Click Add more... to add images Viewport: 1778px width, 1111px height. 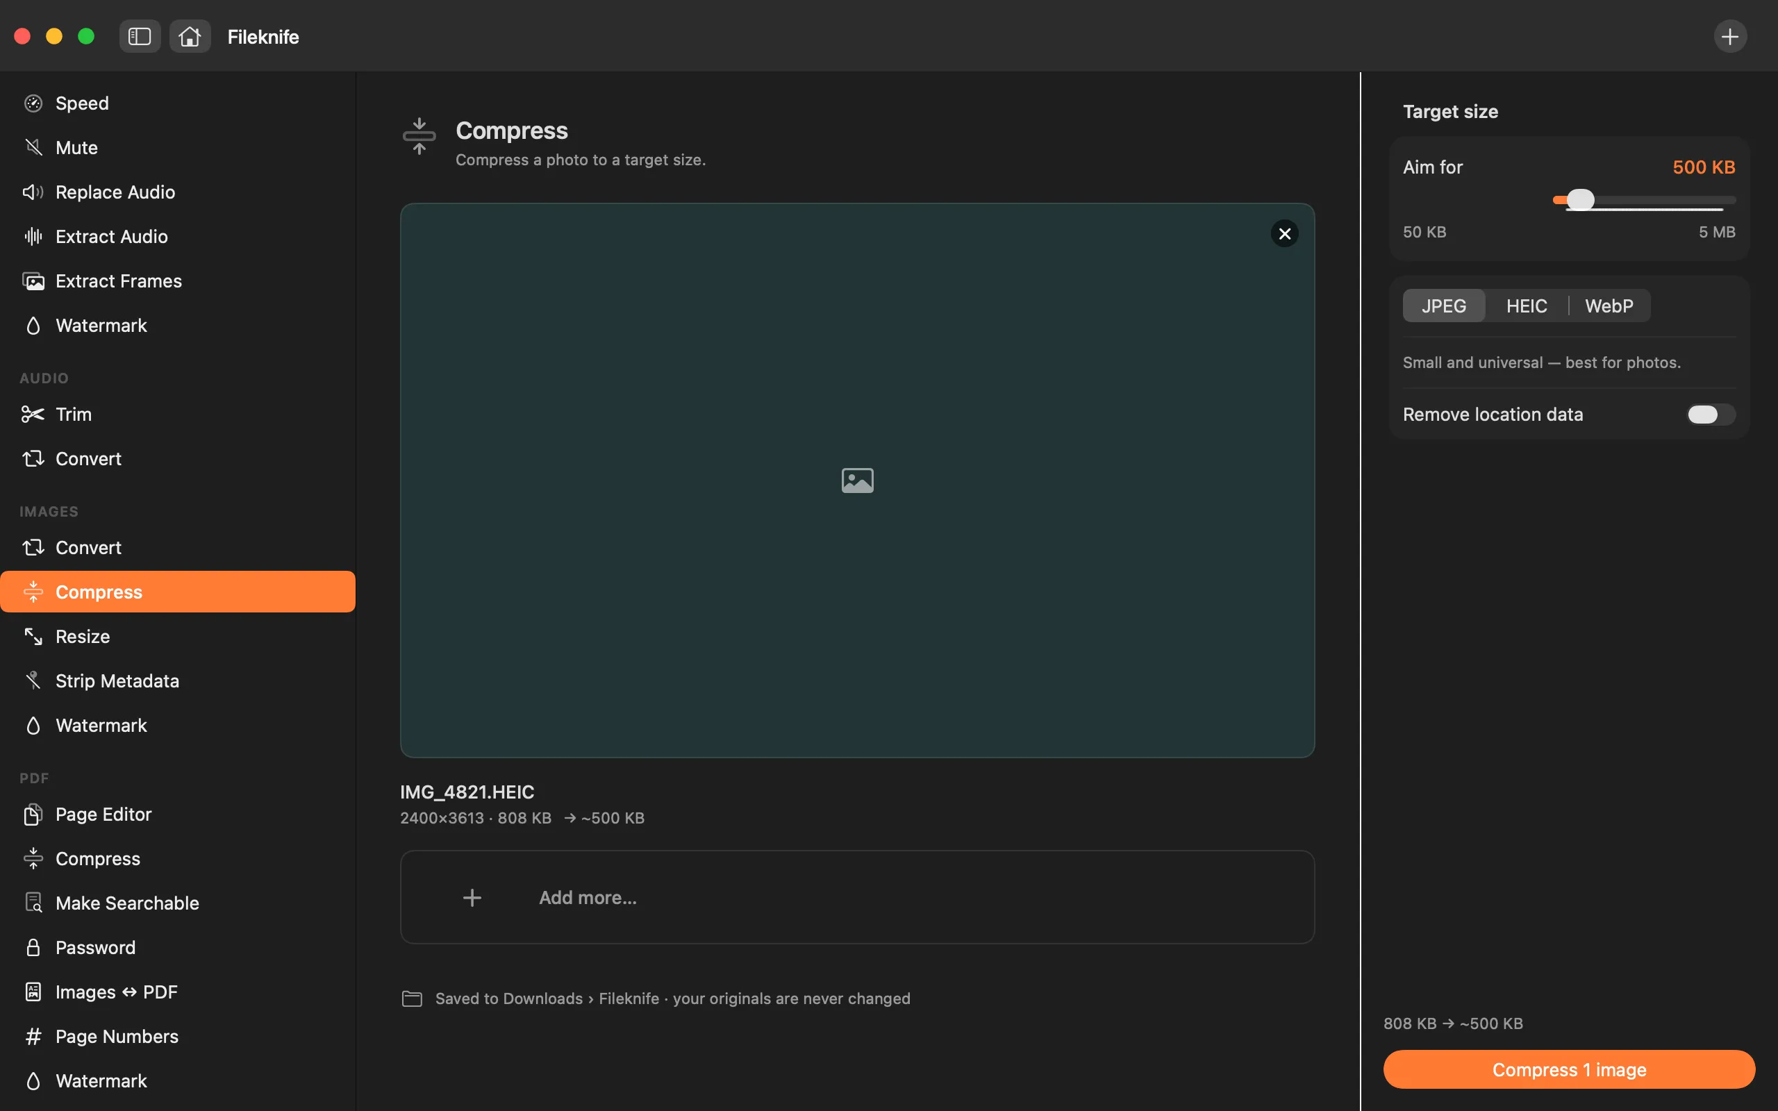856,898
